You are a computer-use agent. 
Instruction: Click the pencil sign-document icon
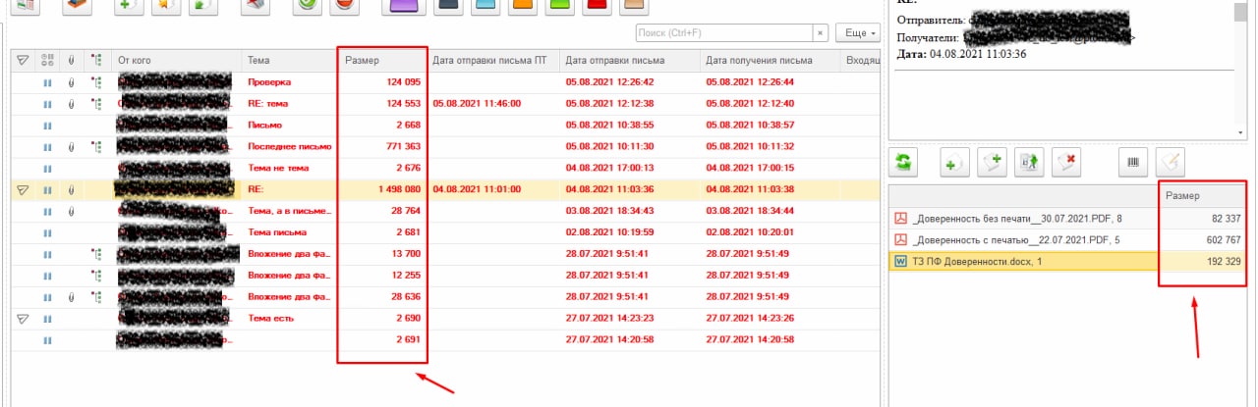[x=1171, y=162]
